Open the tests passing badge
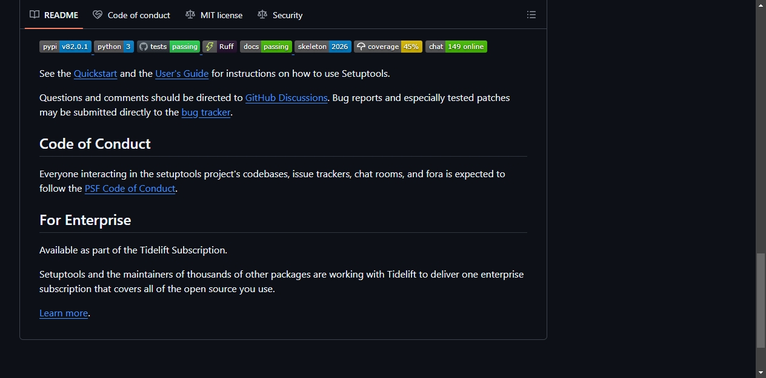766x378 pixels. 168,47
